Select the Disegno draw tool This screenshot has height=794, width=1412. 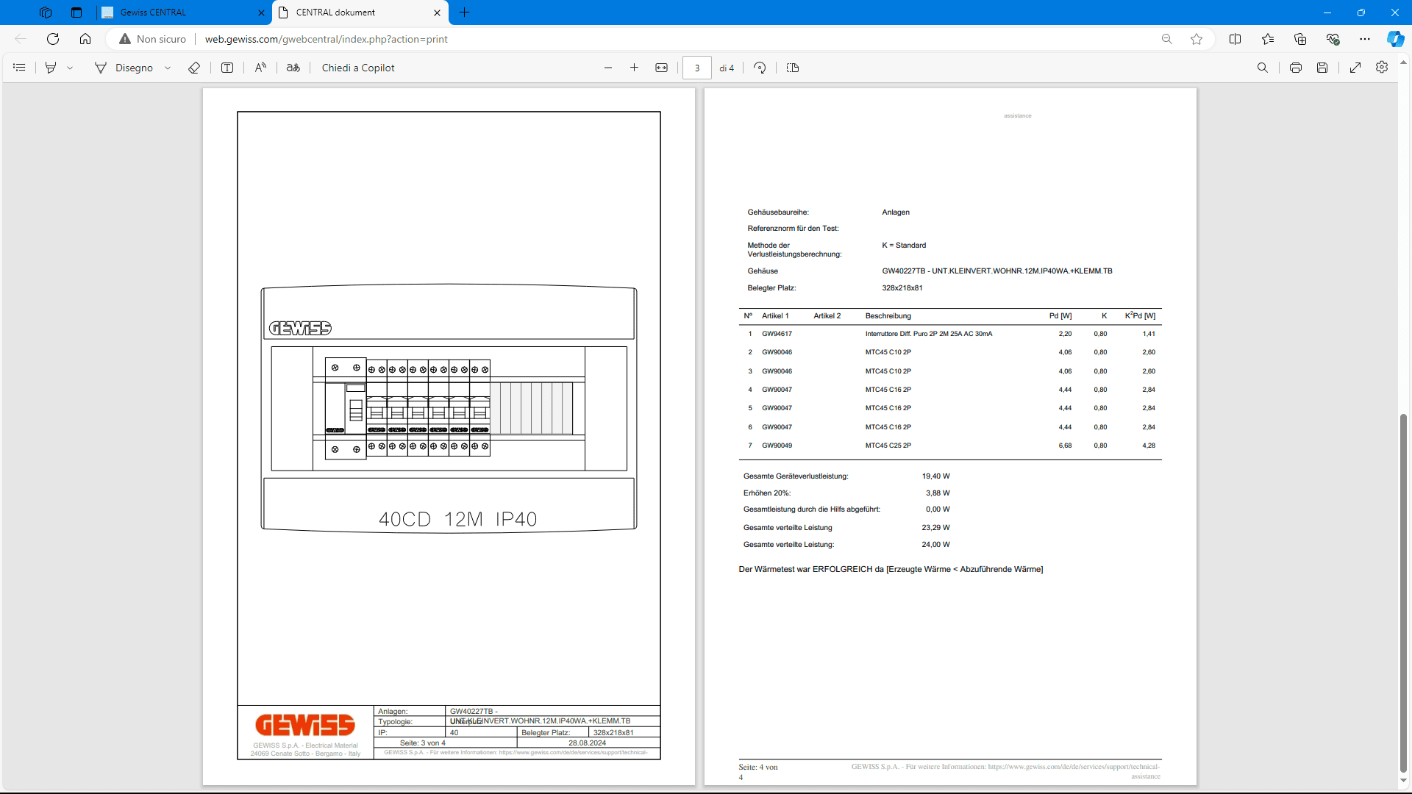(x=124, y=68)
